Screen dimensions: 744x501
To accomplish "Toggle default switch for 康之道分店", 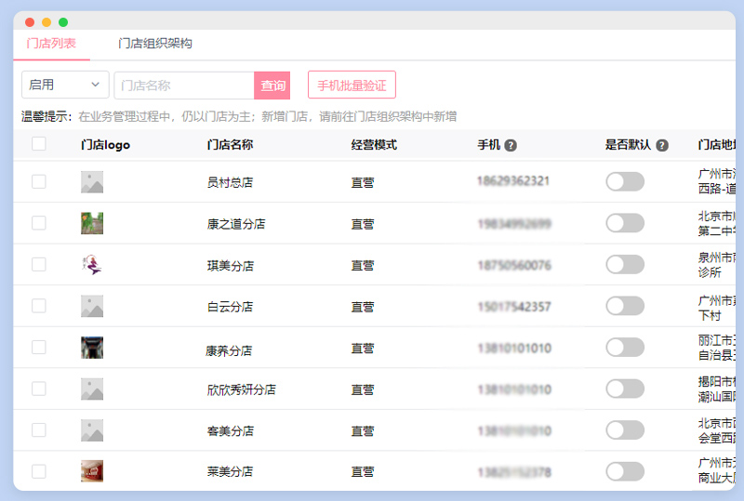I will [625, 223].
